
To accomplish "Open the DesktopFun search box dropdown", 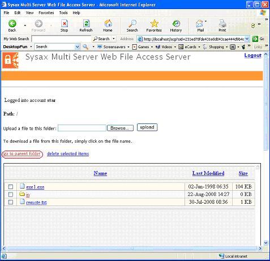I will pyautogui.click(x=77, y=47).
